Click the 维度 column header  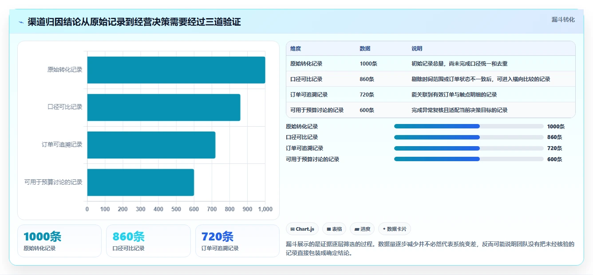pyautogui.click(x=296, y=49)
